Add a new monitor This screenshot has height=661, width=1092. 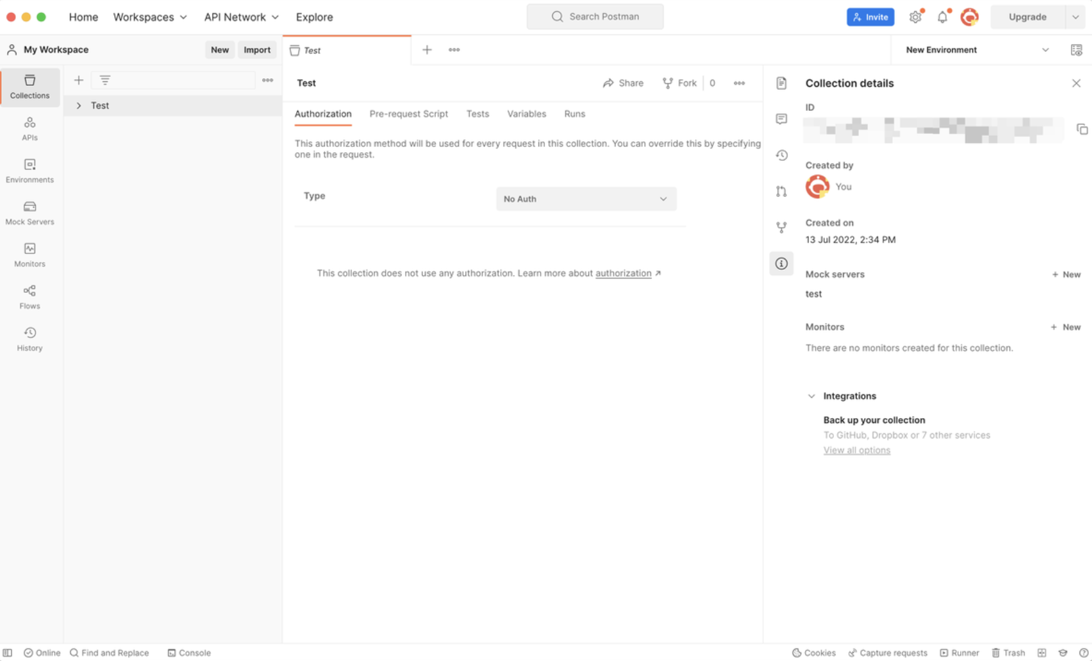coord(1066,327)
